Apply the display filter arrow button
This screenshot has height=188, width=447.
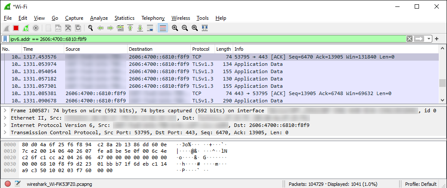pos(419,39)
